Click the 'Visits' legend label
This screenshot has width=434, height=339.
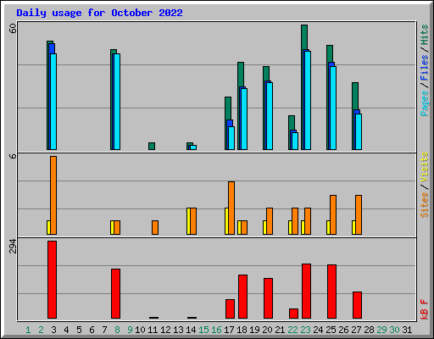click(x=425, y=168)
